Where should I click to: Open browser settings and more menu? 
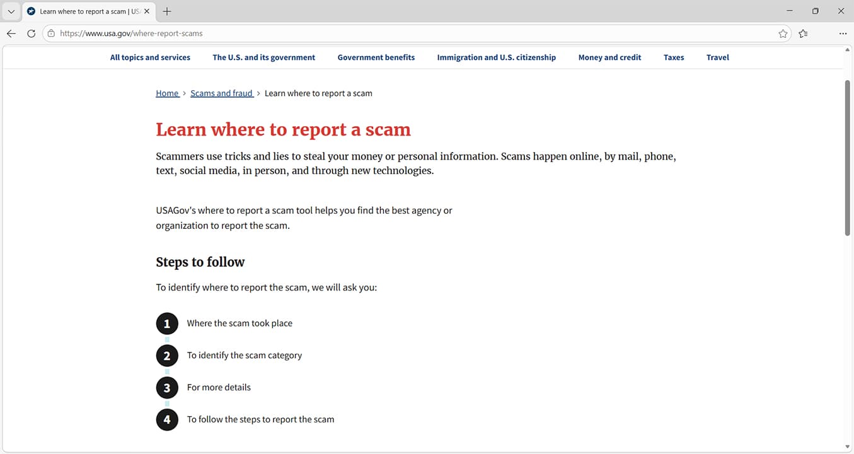[843, 33]
